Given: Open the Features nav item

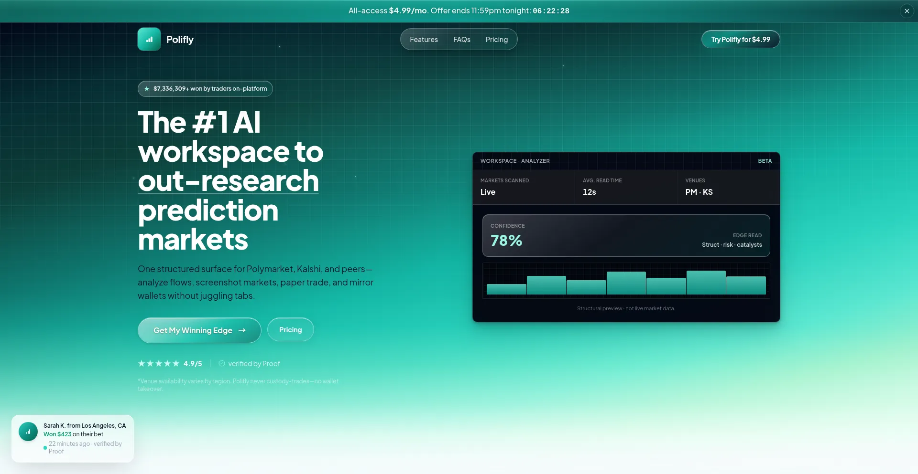Looking at the screenshot, I should point(424,40).
